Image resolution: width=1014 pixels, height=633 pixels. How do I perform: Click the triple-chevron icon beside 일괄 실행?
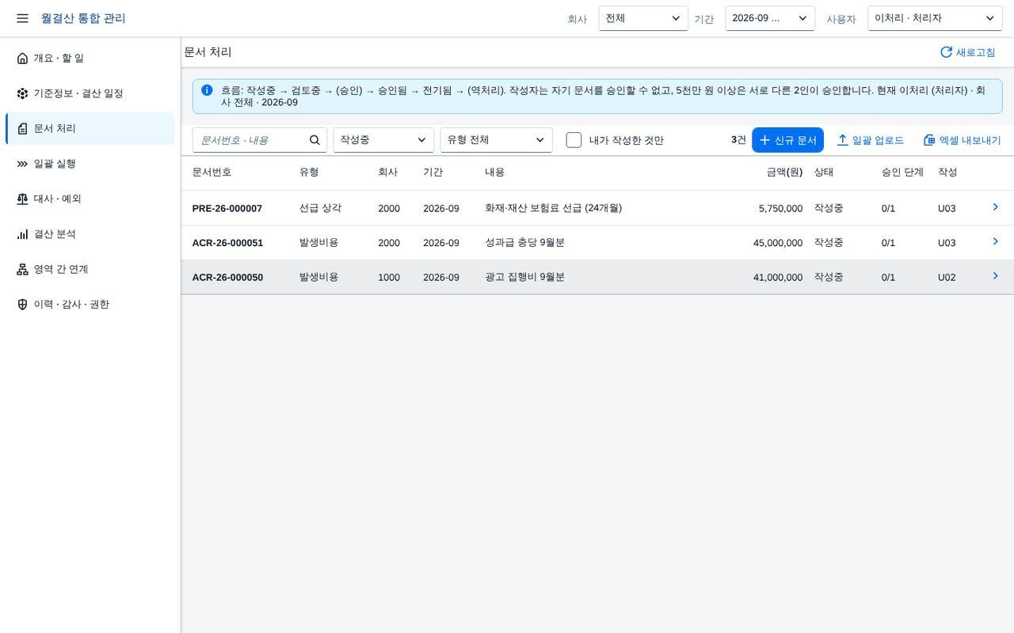pos(22,164)
